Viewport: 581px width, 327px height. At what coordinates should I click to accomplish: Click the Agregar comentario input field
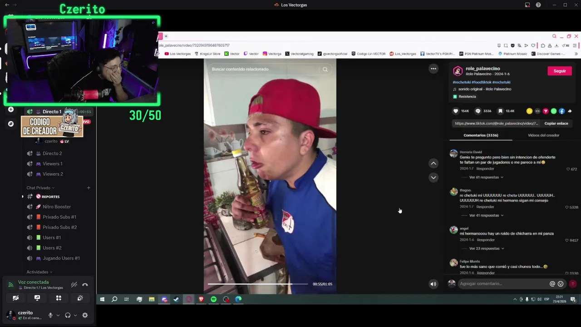502,284
